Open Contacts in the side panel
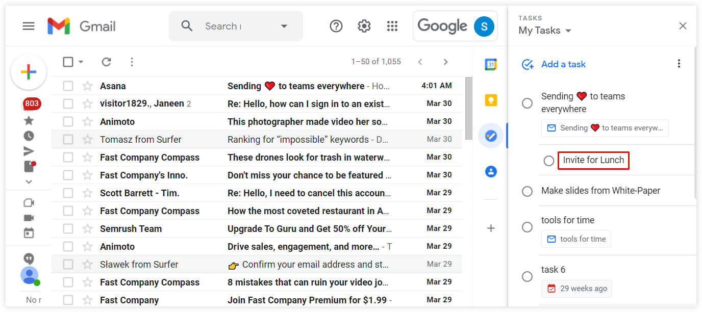702x312 pixels. coord(490,171)
